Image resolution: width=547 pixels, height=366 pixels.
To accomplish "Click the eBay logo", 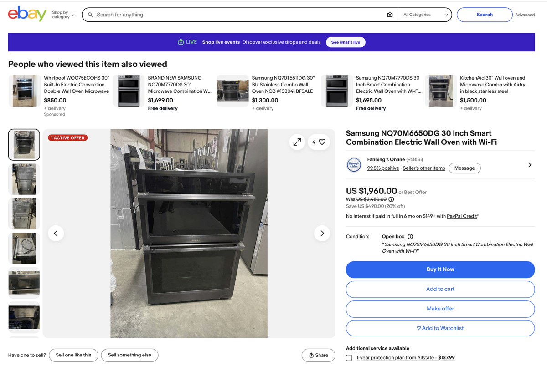I will [27, 14].
